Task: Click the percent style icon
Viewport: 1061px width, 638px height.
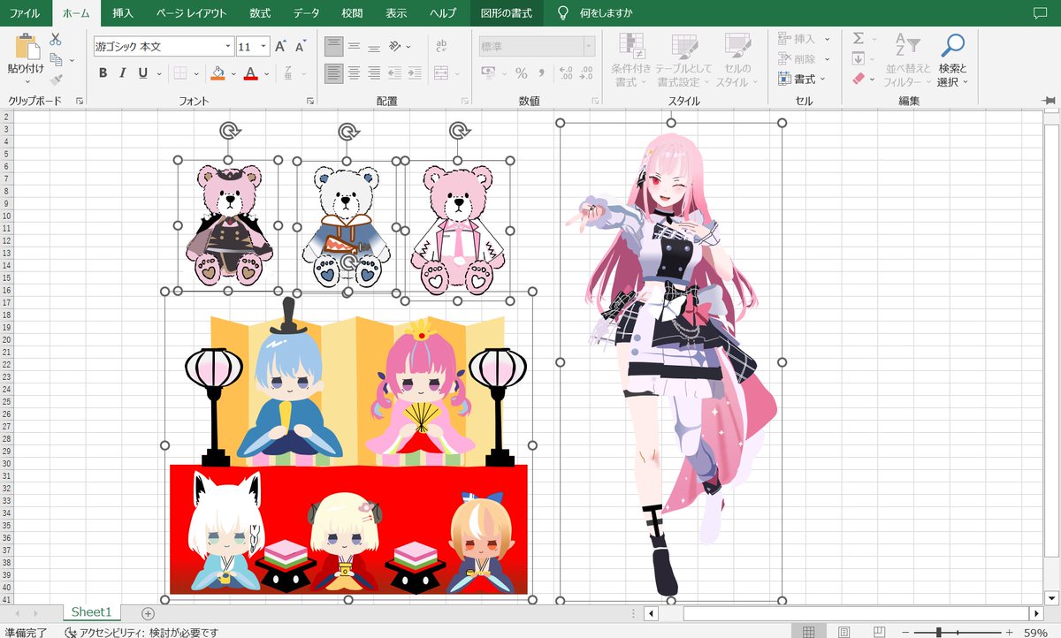Action: tap(522, 73)
